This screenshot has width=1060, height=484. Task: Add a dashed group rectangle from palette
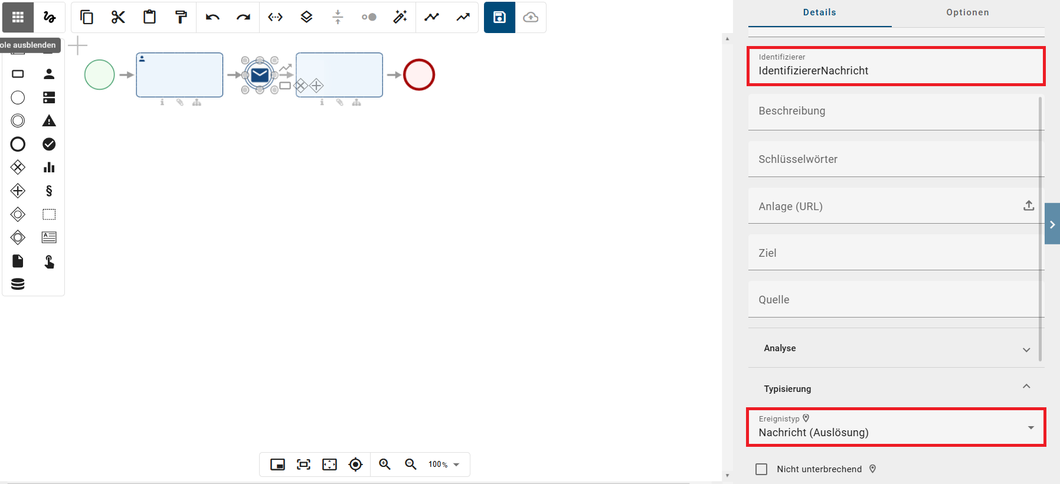tap(49, 214)
